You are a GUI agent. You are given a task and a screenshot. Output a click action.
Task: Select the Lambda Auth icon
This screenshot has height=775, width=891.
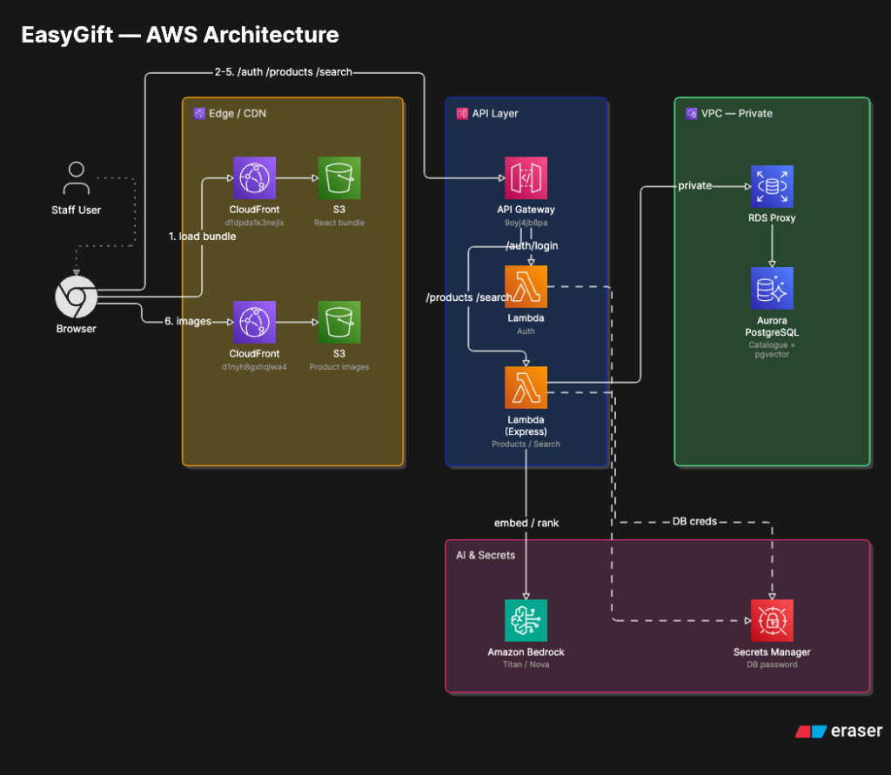coord(526,286)
